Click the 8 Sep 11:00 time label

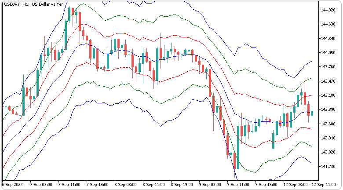pos(154,184)
